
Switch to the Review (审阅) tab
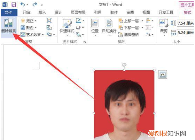(x=130, y=12)
